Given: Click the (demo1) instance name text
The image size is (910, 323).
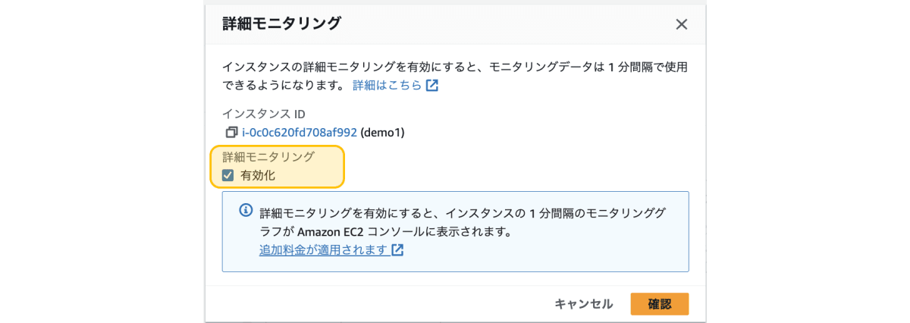Looking at the screenshot, I should (383, 133).
